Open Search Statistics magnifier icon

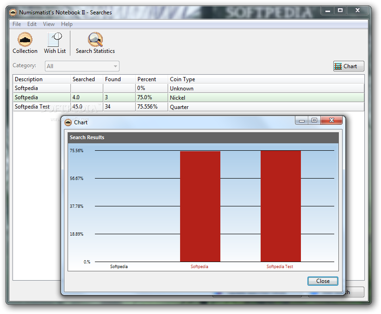click(x=95, y=39)
